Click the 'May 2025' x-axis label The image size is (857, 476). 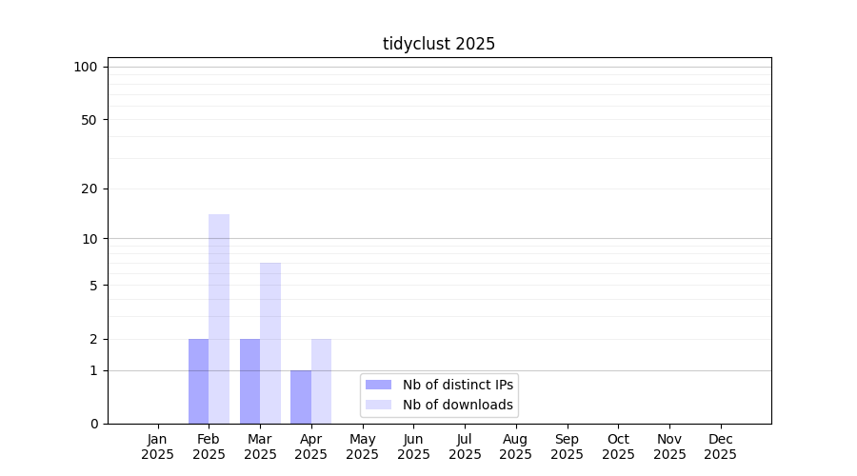point(363,446)
